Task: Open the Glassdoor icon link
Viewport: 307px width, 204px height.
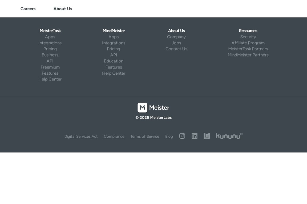Action: (x=207, y=136)
